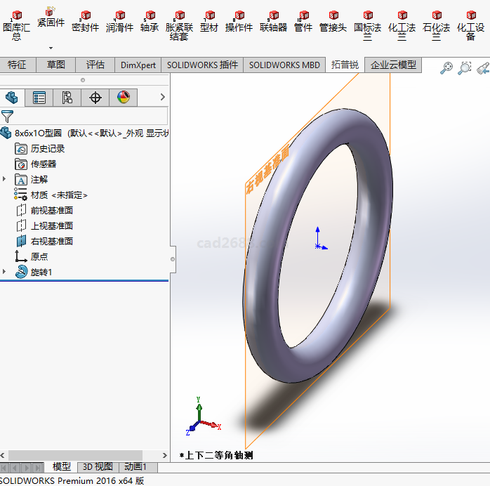Select 右视基准面 in feature tree
The height and width of the screenshot is (486, 490).
tap(51, 241)
